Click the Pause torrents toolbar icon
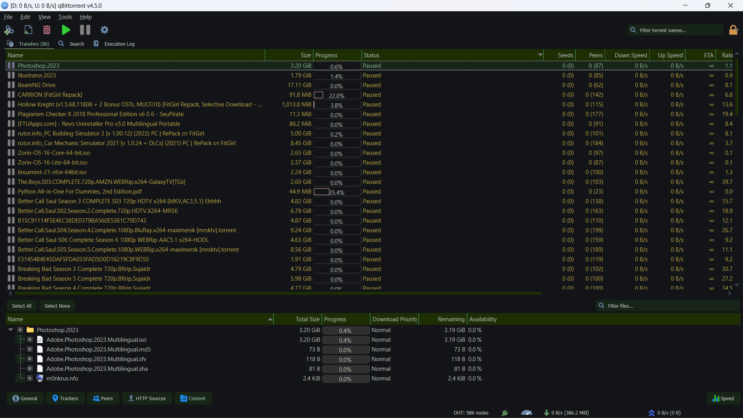The image size is (743, 418). [85, 30]
